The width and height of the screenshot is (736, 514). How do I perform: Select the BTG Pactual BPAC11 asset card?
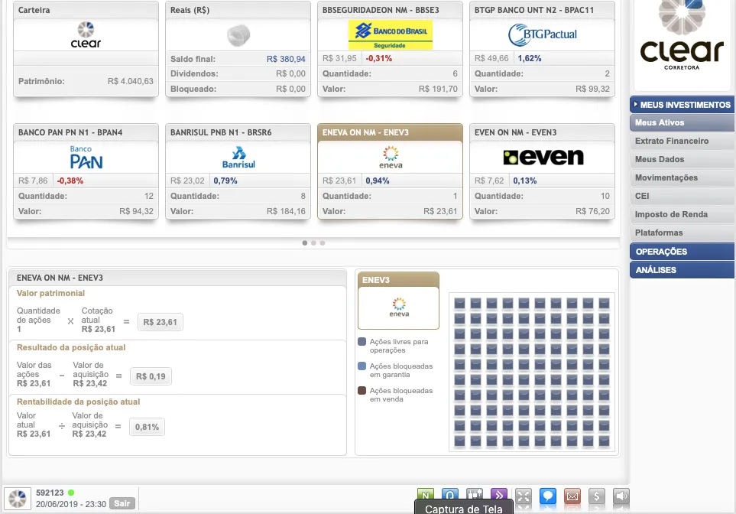click(x=542, y=49)
